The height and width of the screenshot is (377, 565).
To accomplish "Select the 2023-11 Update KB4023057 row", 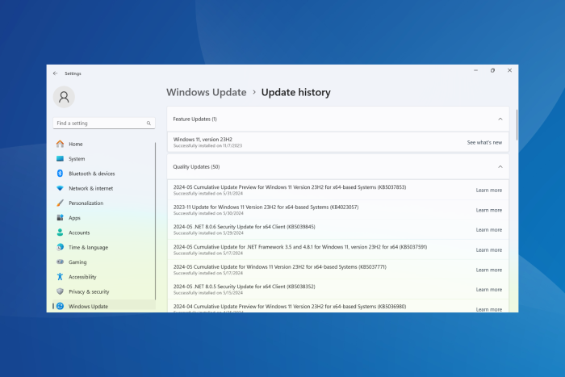I will tap(338, 210).
